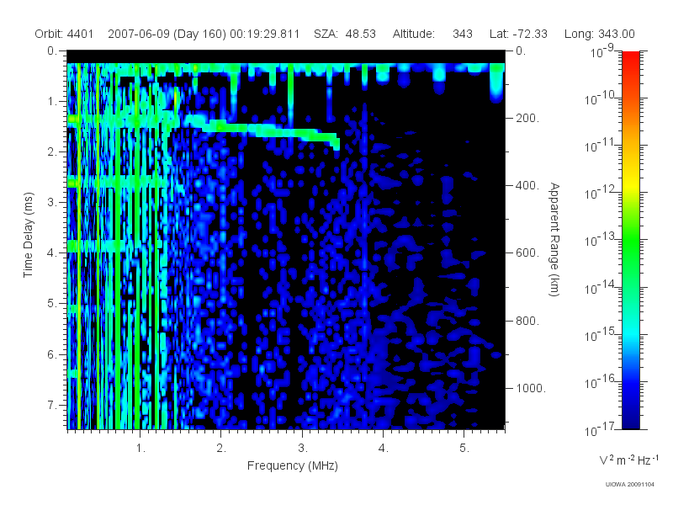Click the '400.' apparent range tick label
This screenshot has height=505, width=673.
pyautogui.click(x=527, y=185)
